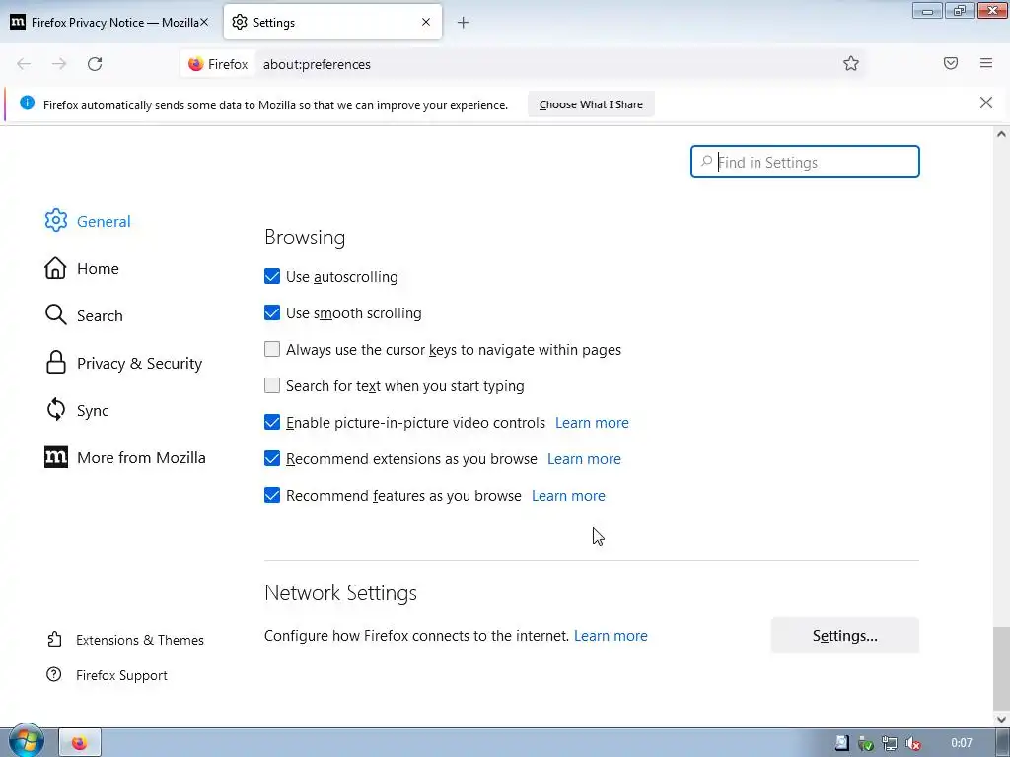This screenshot has width=1010, height=757.
Task: Focus the Find in Settings search field
Action: pyautogui.click(x=805, y=162)
